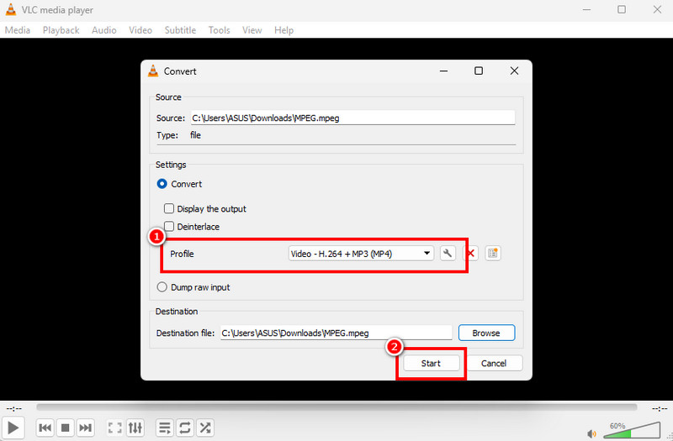The image size is (673, 441).
Task: Skip to next media track
Action: click(x=86, y=428)
